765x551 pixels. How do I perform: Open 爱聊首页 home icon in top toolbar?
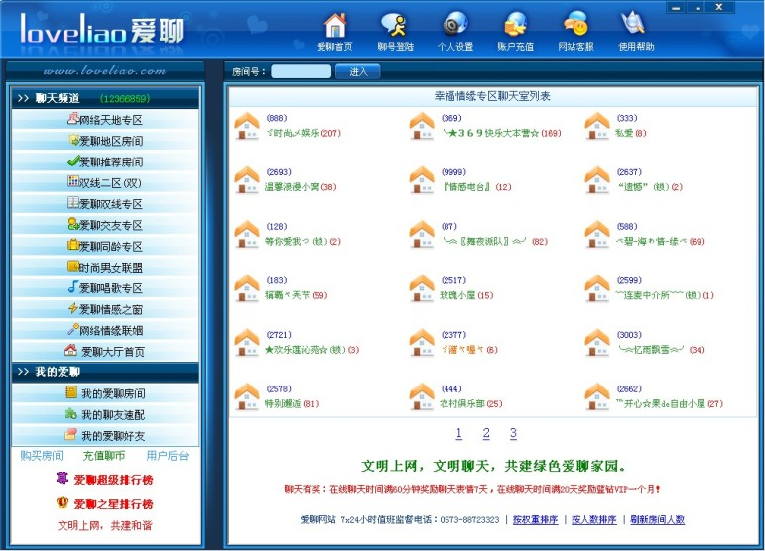coord(335,26)
